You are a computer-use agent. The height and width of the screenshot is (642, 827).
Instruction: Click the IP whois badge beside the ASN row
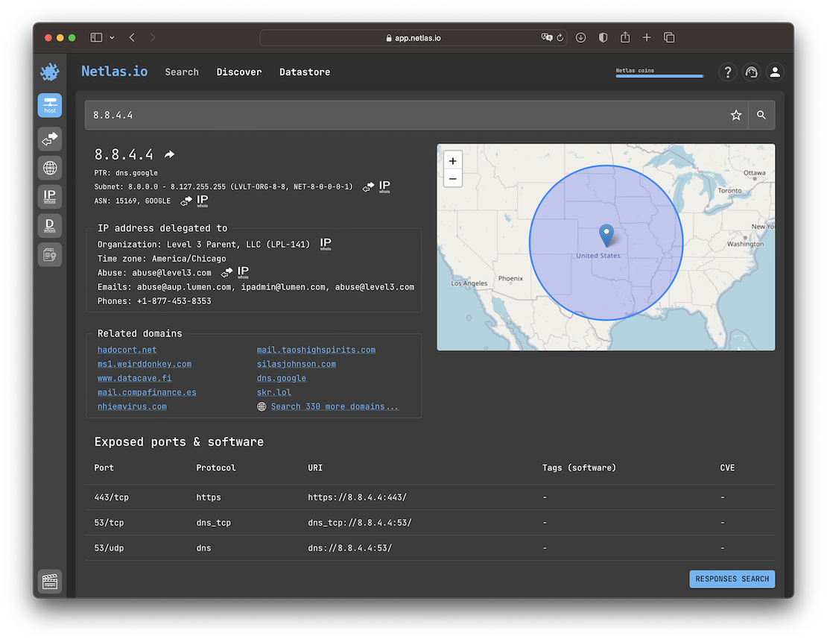201,200
